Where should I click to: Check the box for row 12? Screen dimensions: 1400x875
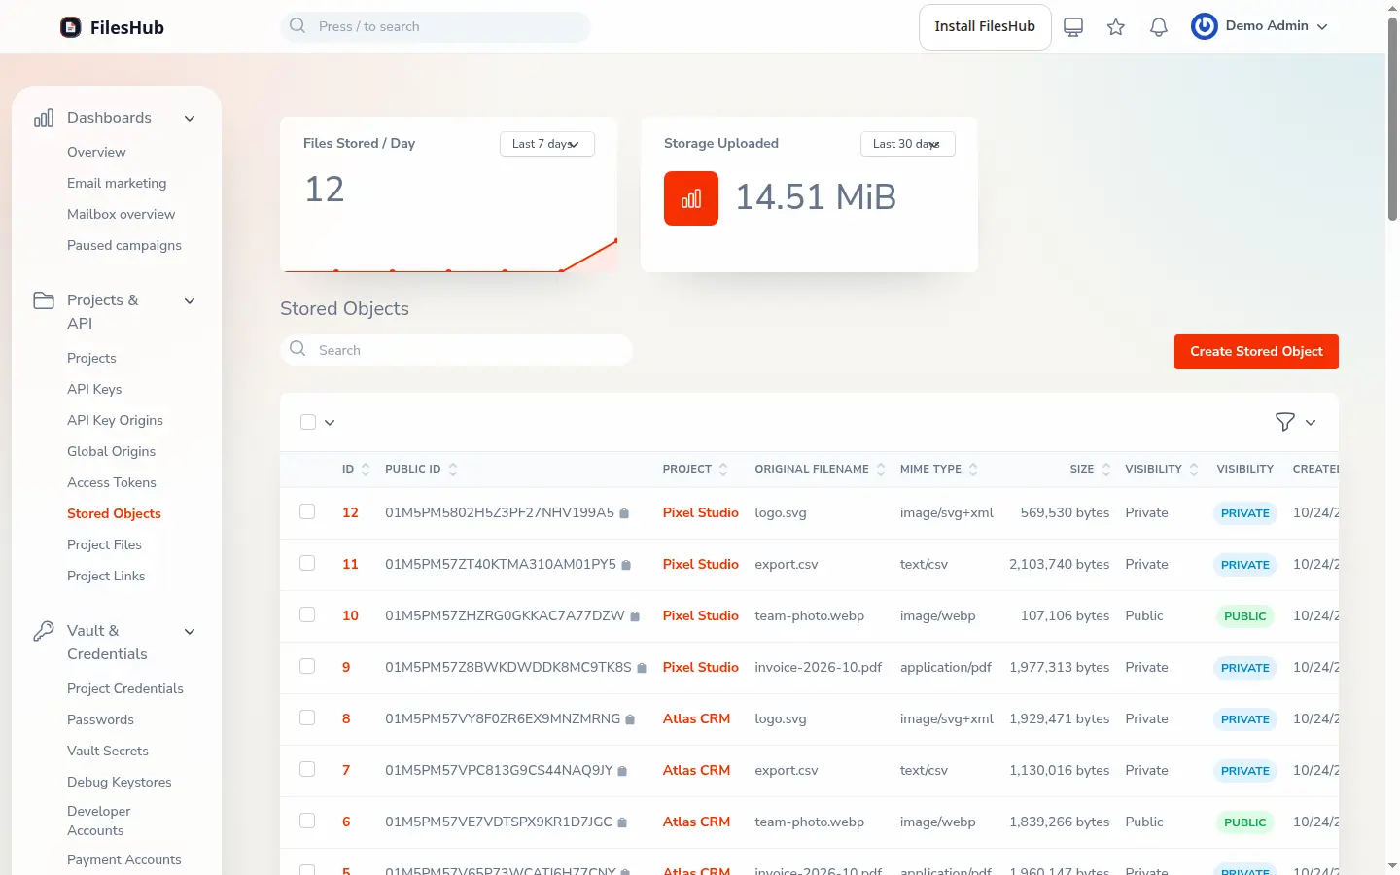[x=307, y=511]
